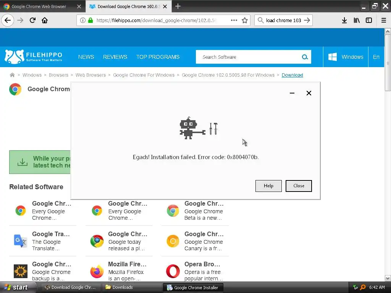
Task: Open 'Google today released a pl…' entry
Action: pyautogui.click(x=119, y=241)
